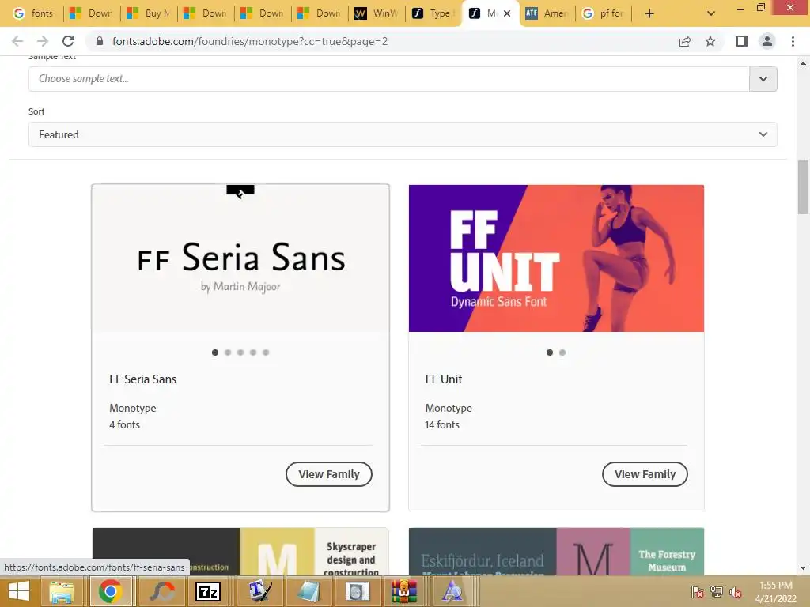
Task: Open the FF Seria Sans title link
Action: tap(143, 379)
